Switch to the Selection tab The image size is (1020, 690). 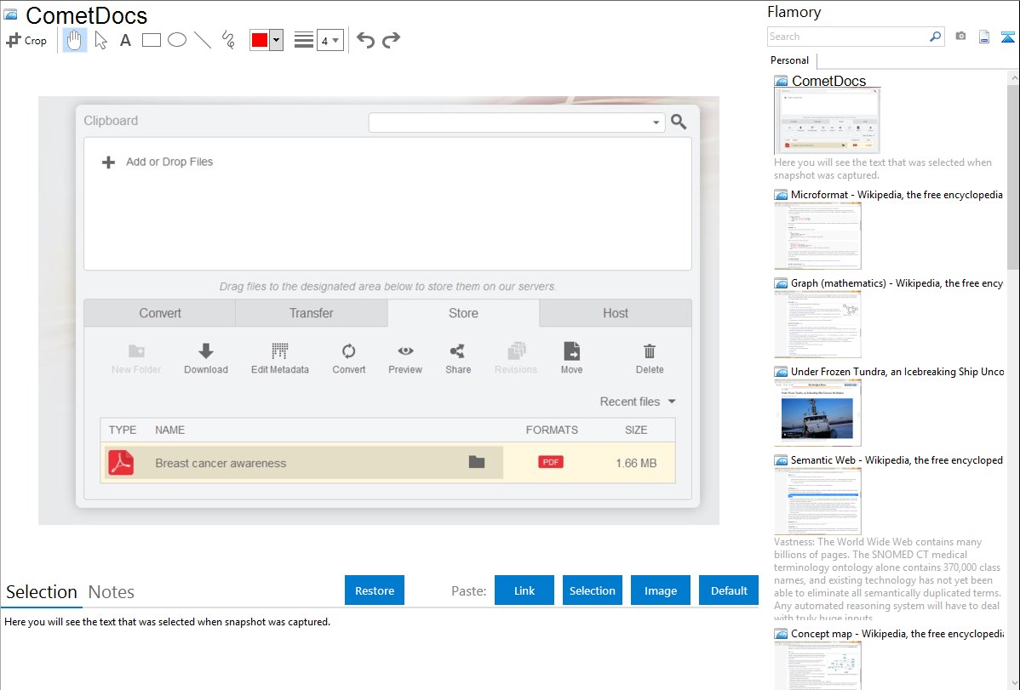[x=42, y=592]
